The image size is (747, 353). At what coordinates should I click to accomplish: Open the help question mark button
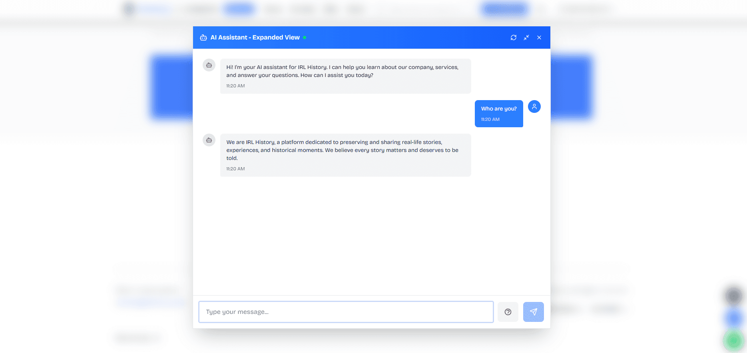click(x=508, y=312)
